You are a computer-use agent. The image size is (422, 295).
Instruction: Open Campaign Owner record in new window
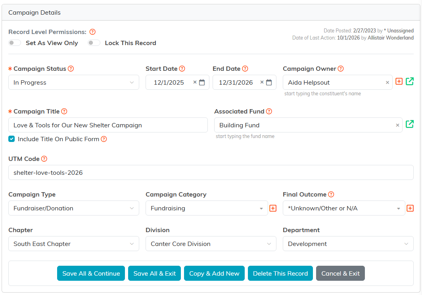[x=410, y=81]
